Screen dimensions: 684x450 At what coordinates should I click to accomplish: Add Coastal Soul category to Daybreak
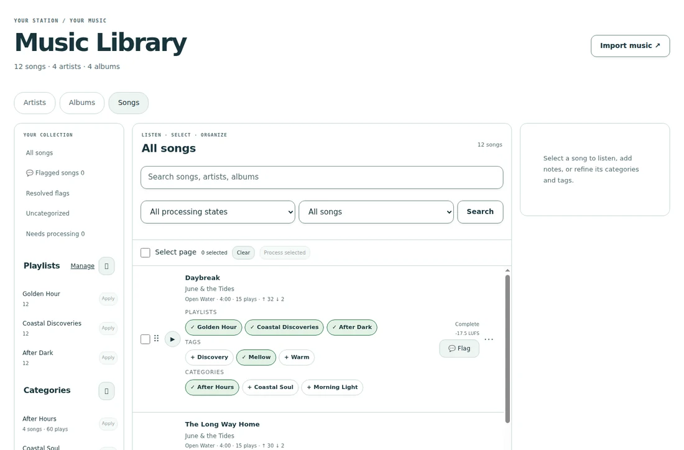pyautogui.click(x=270, y=387)
